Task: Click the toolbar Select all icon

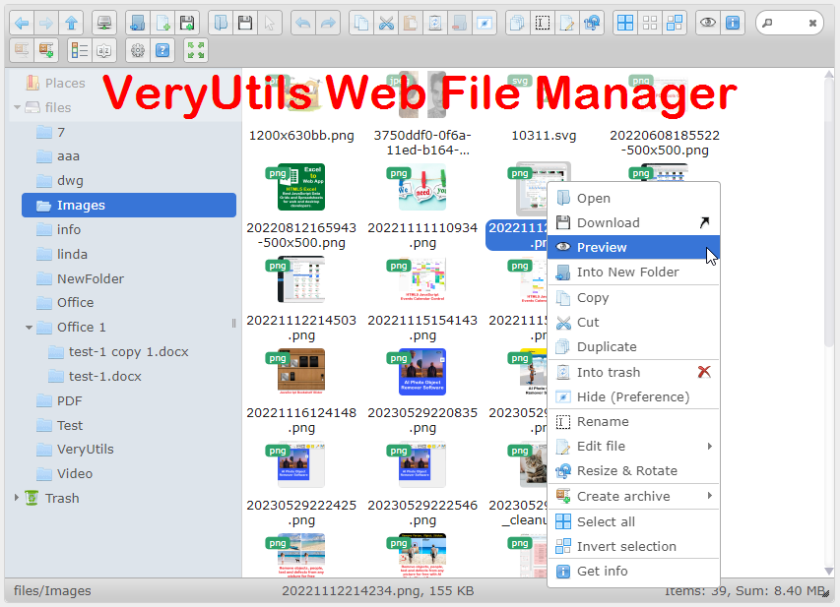Action: (625, 23)
